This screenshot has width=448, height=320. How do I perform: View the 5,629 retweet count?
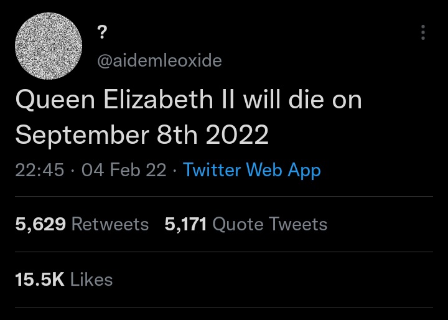click(40, 224)
